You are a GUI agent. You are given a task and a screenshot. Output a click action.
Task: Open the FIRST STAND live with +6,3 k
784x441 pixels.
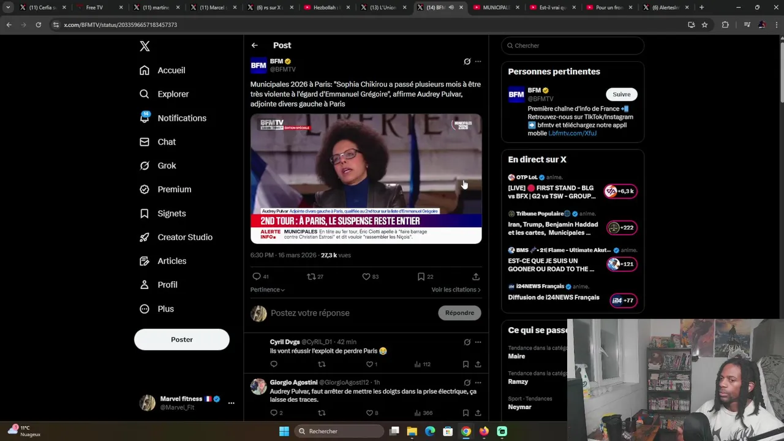coord(573,187)
